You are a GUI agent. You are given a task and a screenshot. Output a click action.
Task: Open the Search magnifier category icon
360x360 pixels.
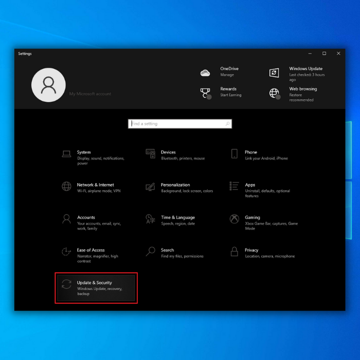pyautogui.click(x=150, y=251)
